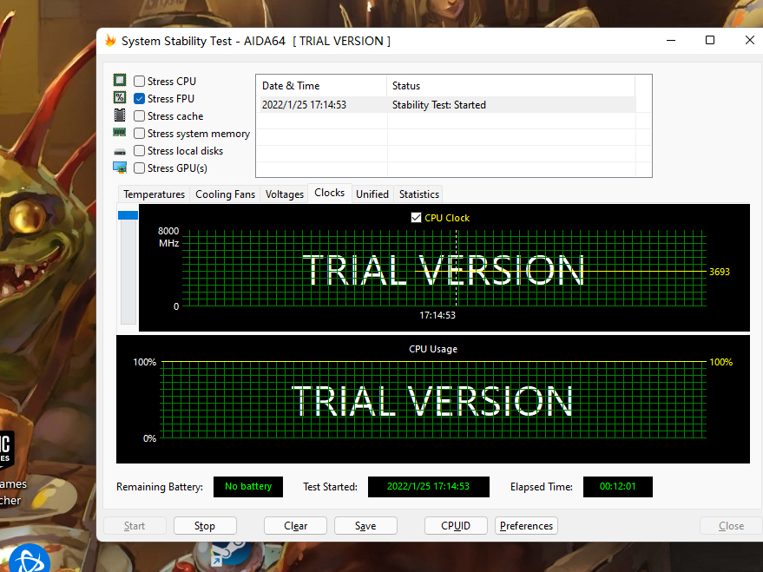Toggle the CPU Clock graph checkbox
Screen dimensions: 763x572
point(416,218)
